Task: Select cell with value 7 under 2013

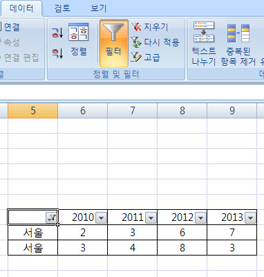Action: (232, 233)
